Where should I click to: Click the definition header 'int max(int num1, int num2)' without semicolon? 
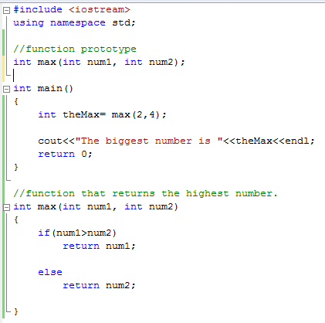click(x=96, y=206)
